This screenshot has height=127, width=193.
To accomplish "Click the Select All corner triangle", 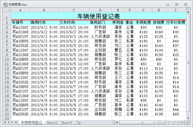I will [7, 10].
